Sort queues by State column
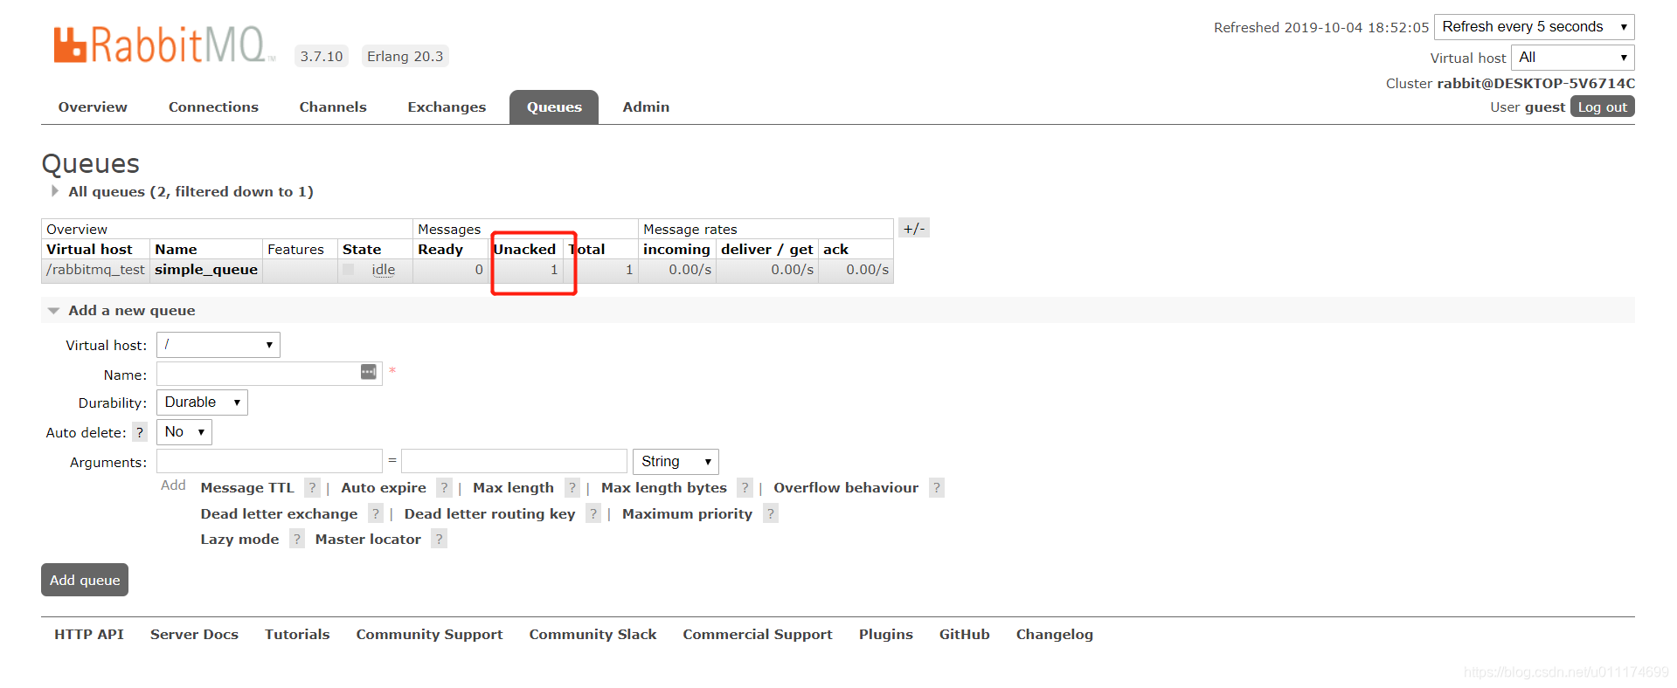 coord(362,250)
